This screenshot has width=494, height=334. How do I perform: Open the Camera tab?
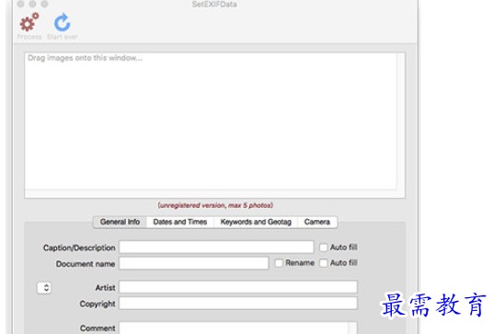pyautogui.click(x=317, y=222)
